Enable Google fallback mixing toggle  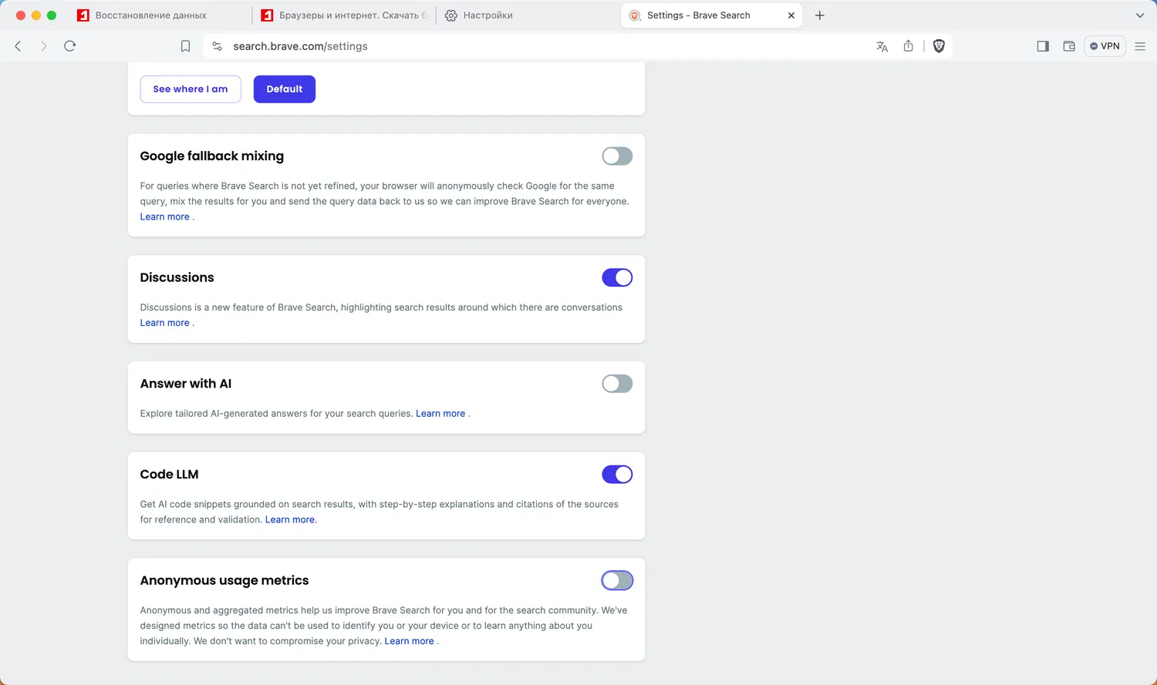click(x=617, y=156)
